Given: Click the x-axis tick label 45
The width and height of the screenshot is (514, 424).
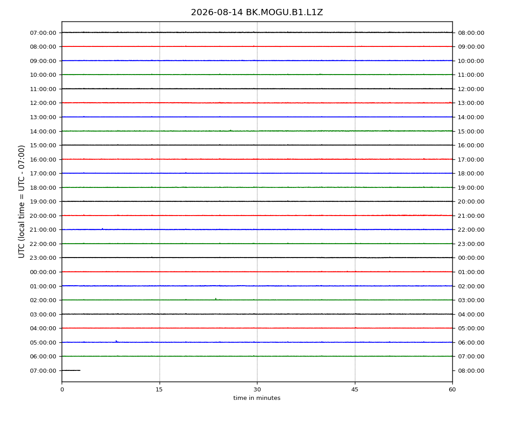Looking at the screenshot, I should (355, 389).
